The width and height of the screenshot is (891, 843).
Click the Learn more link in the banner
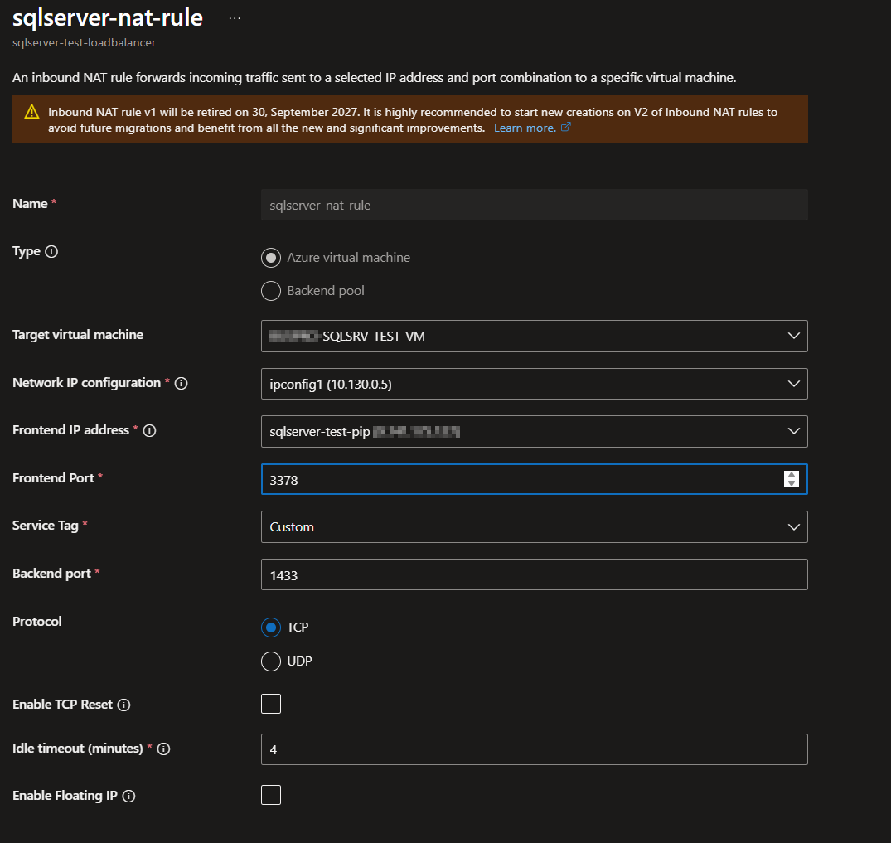click(x=525, y=128)
